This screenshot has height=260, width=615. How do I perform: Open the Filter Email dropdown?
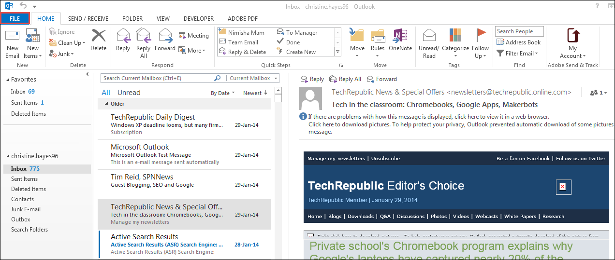coord(518,54)
